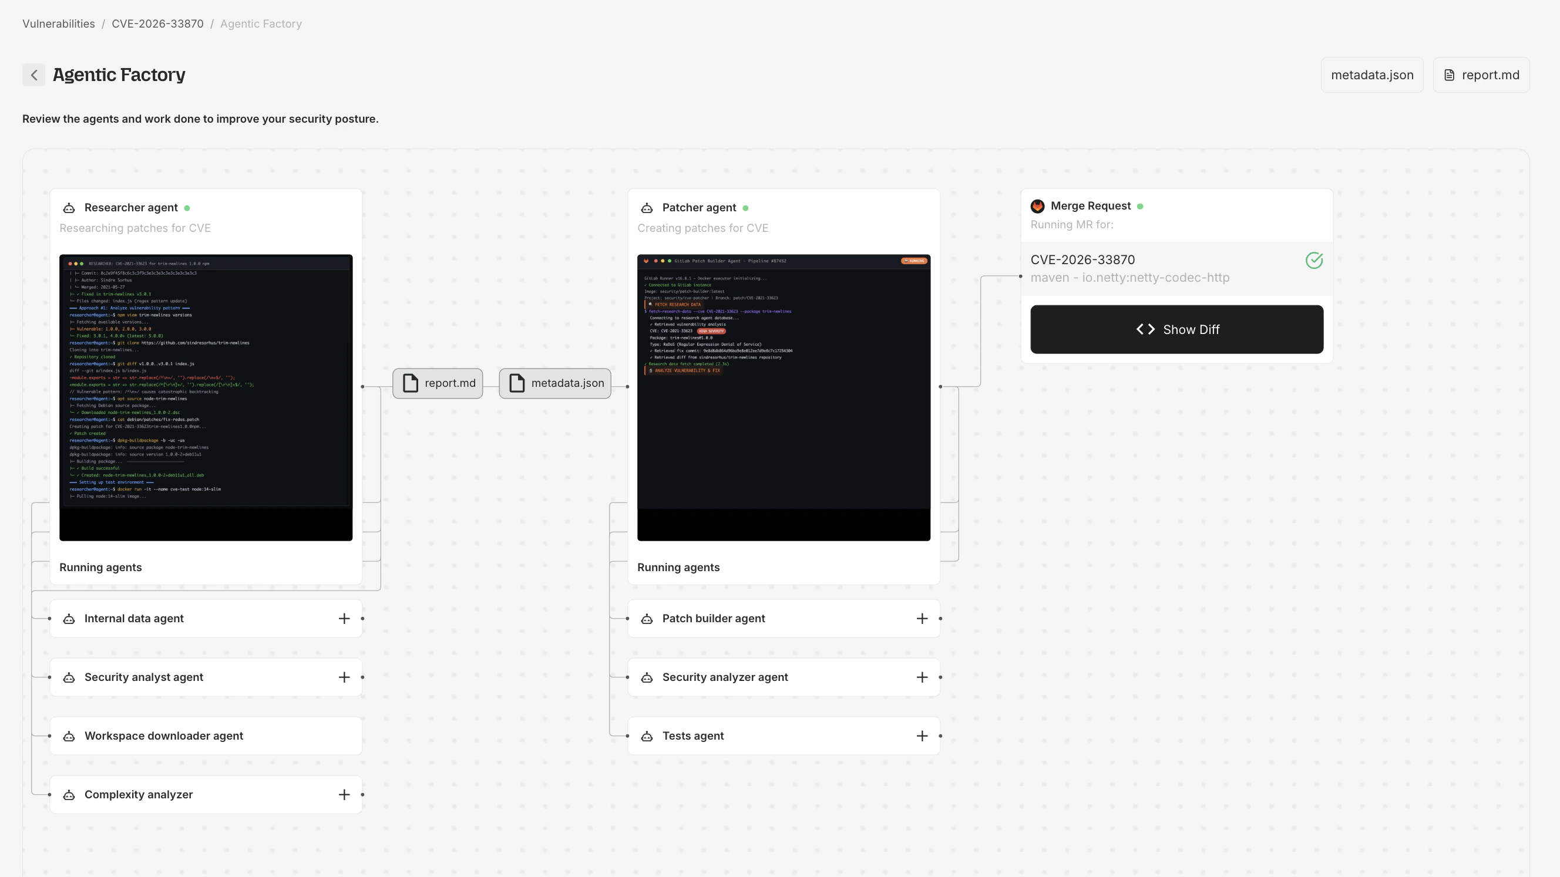Expand the Internal data agent row
Viewport: 1560px width, 877px height.
click(x=344, y=619)
